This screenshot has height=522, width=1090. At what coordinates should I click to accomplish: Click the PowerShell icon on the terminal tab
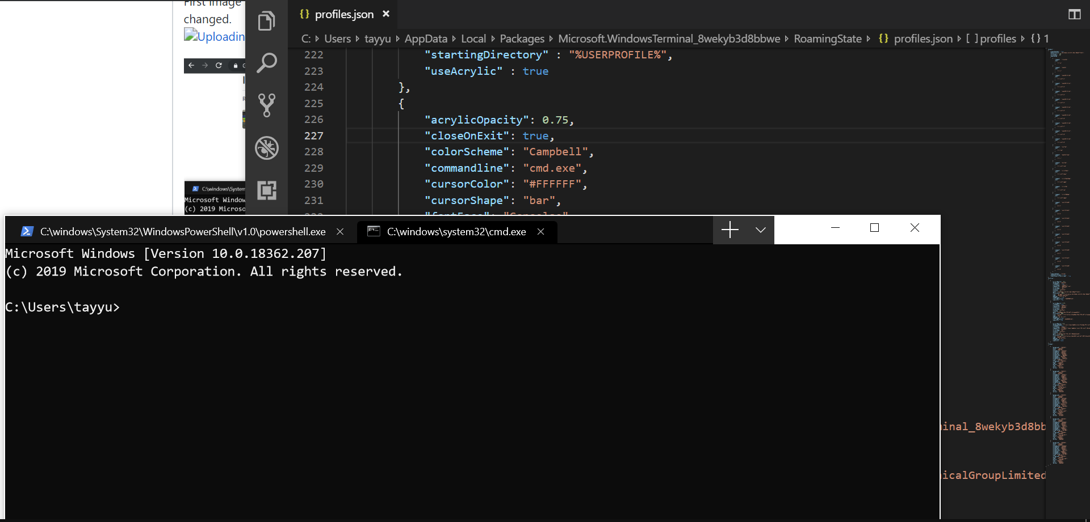27,231
